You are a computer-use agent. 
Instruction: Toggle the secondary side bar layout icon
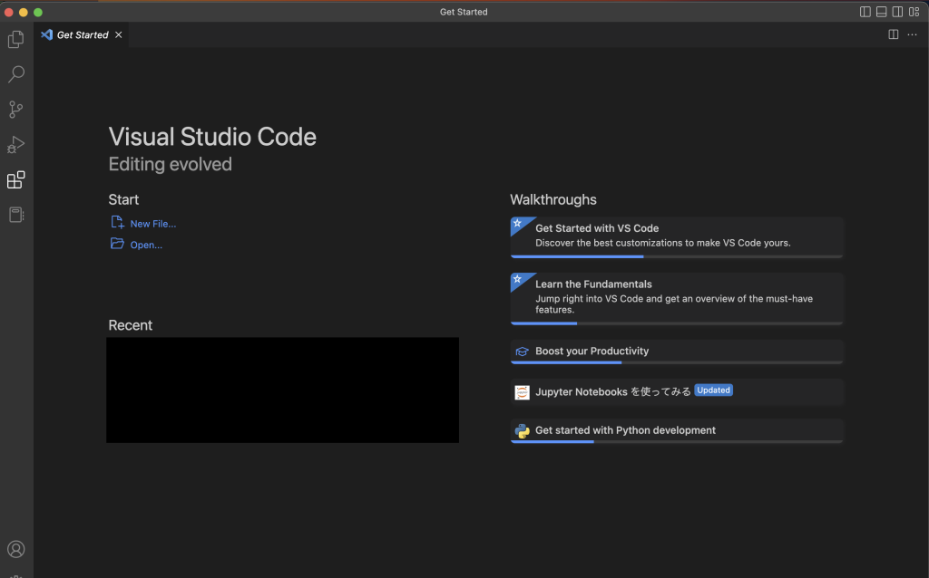(897, 12)
